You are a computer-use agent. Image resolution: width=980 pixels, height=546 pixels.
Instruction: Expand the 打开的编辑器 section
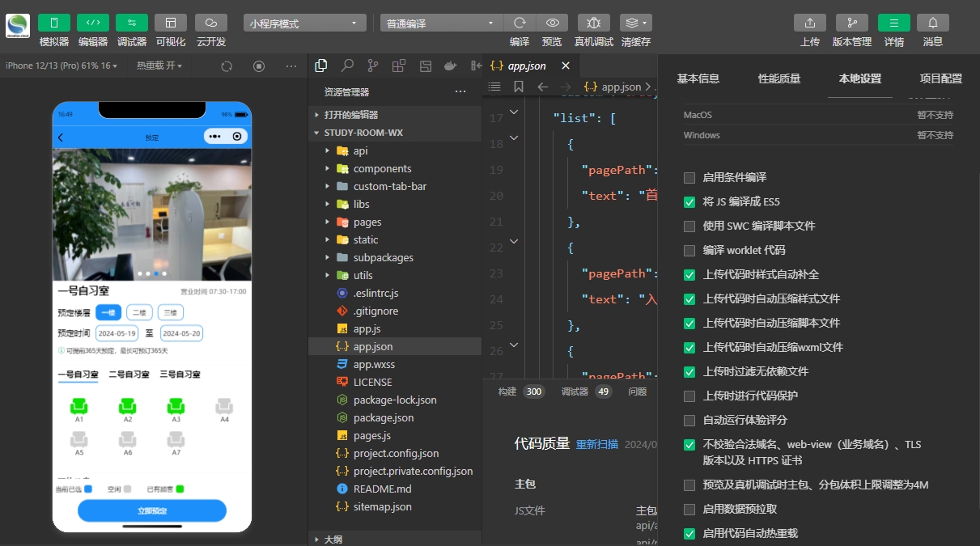394,115
